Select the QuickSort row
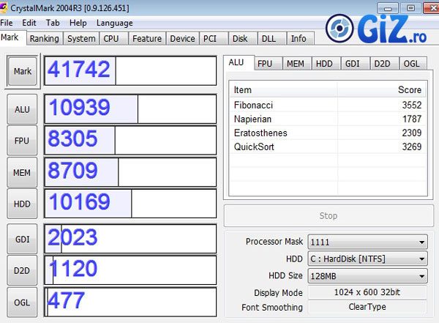The height and width of the screenshot is (323, 439). coord(328,146)
